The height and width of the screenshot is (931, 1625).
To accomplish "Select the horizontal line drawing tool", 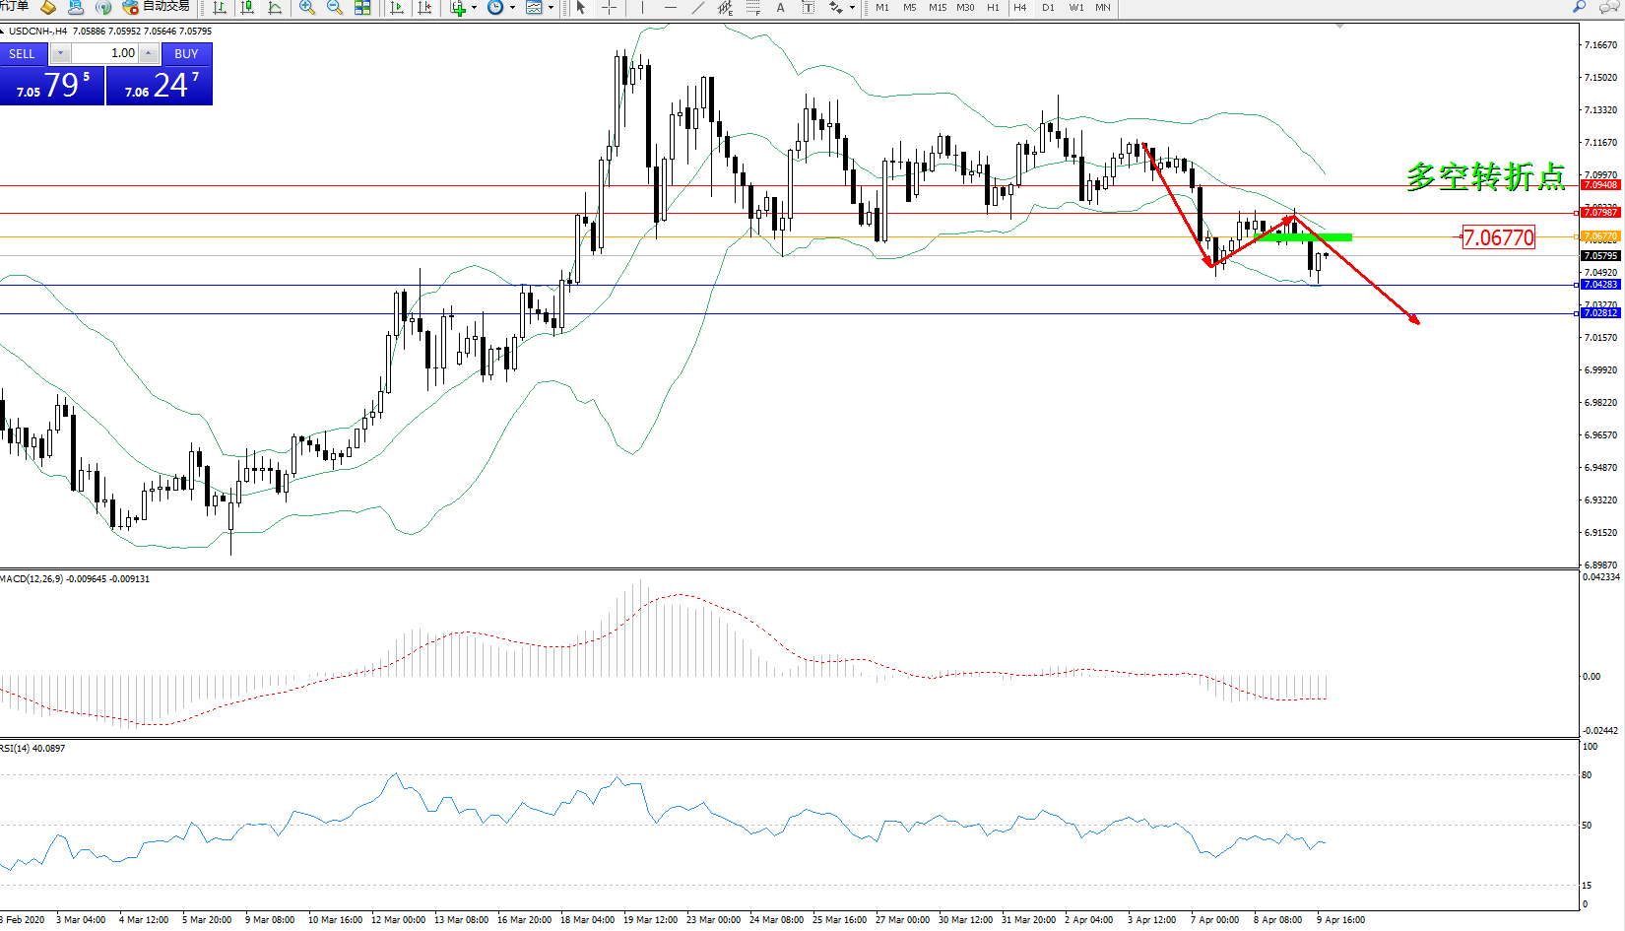I will pyautogui.click(x=670, y=8).
